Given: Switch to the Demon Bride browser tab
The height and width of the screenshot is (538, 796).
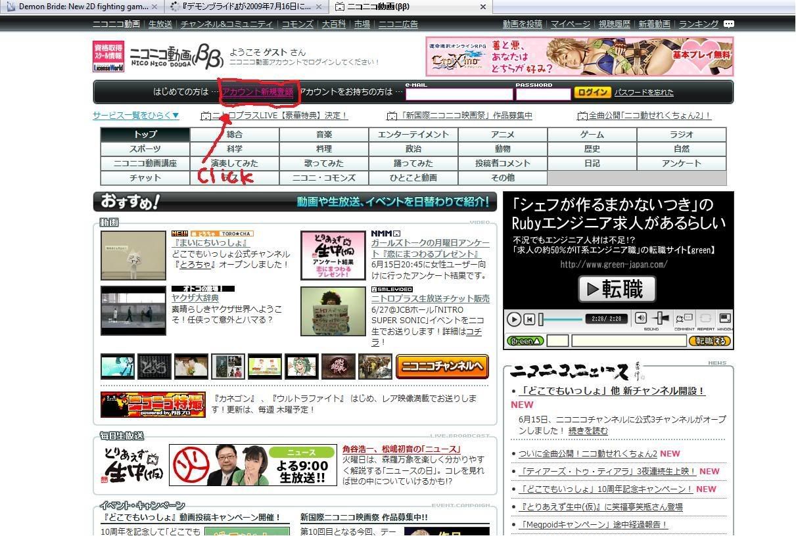Looking at the screenshot, I should click(x=82, y=7).
